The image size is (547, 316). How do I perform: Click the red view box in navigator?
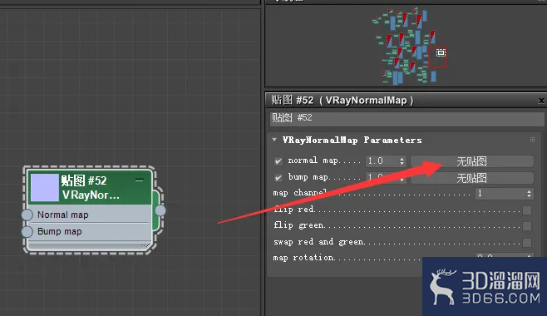[437, 57]
